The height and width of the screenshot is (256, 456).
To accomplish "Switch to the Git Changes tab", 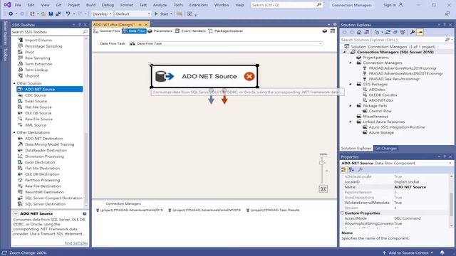I will pos(385,149).
